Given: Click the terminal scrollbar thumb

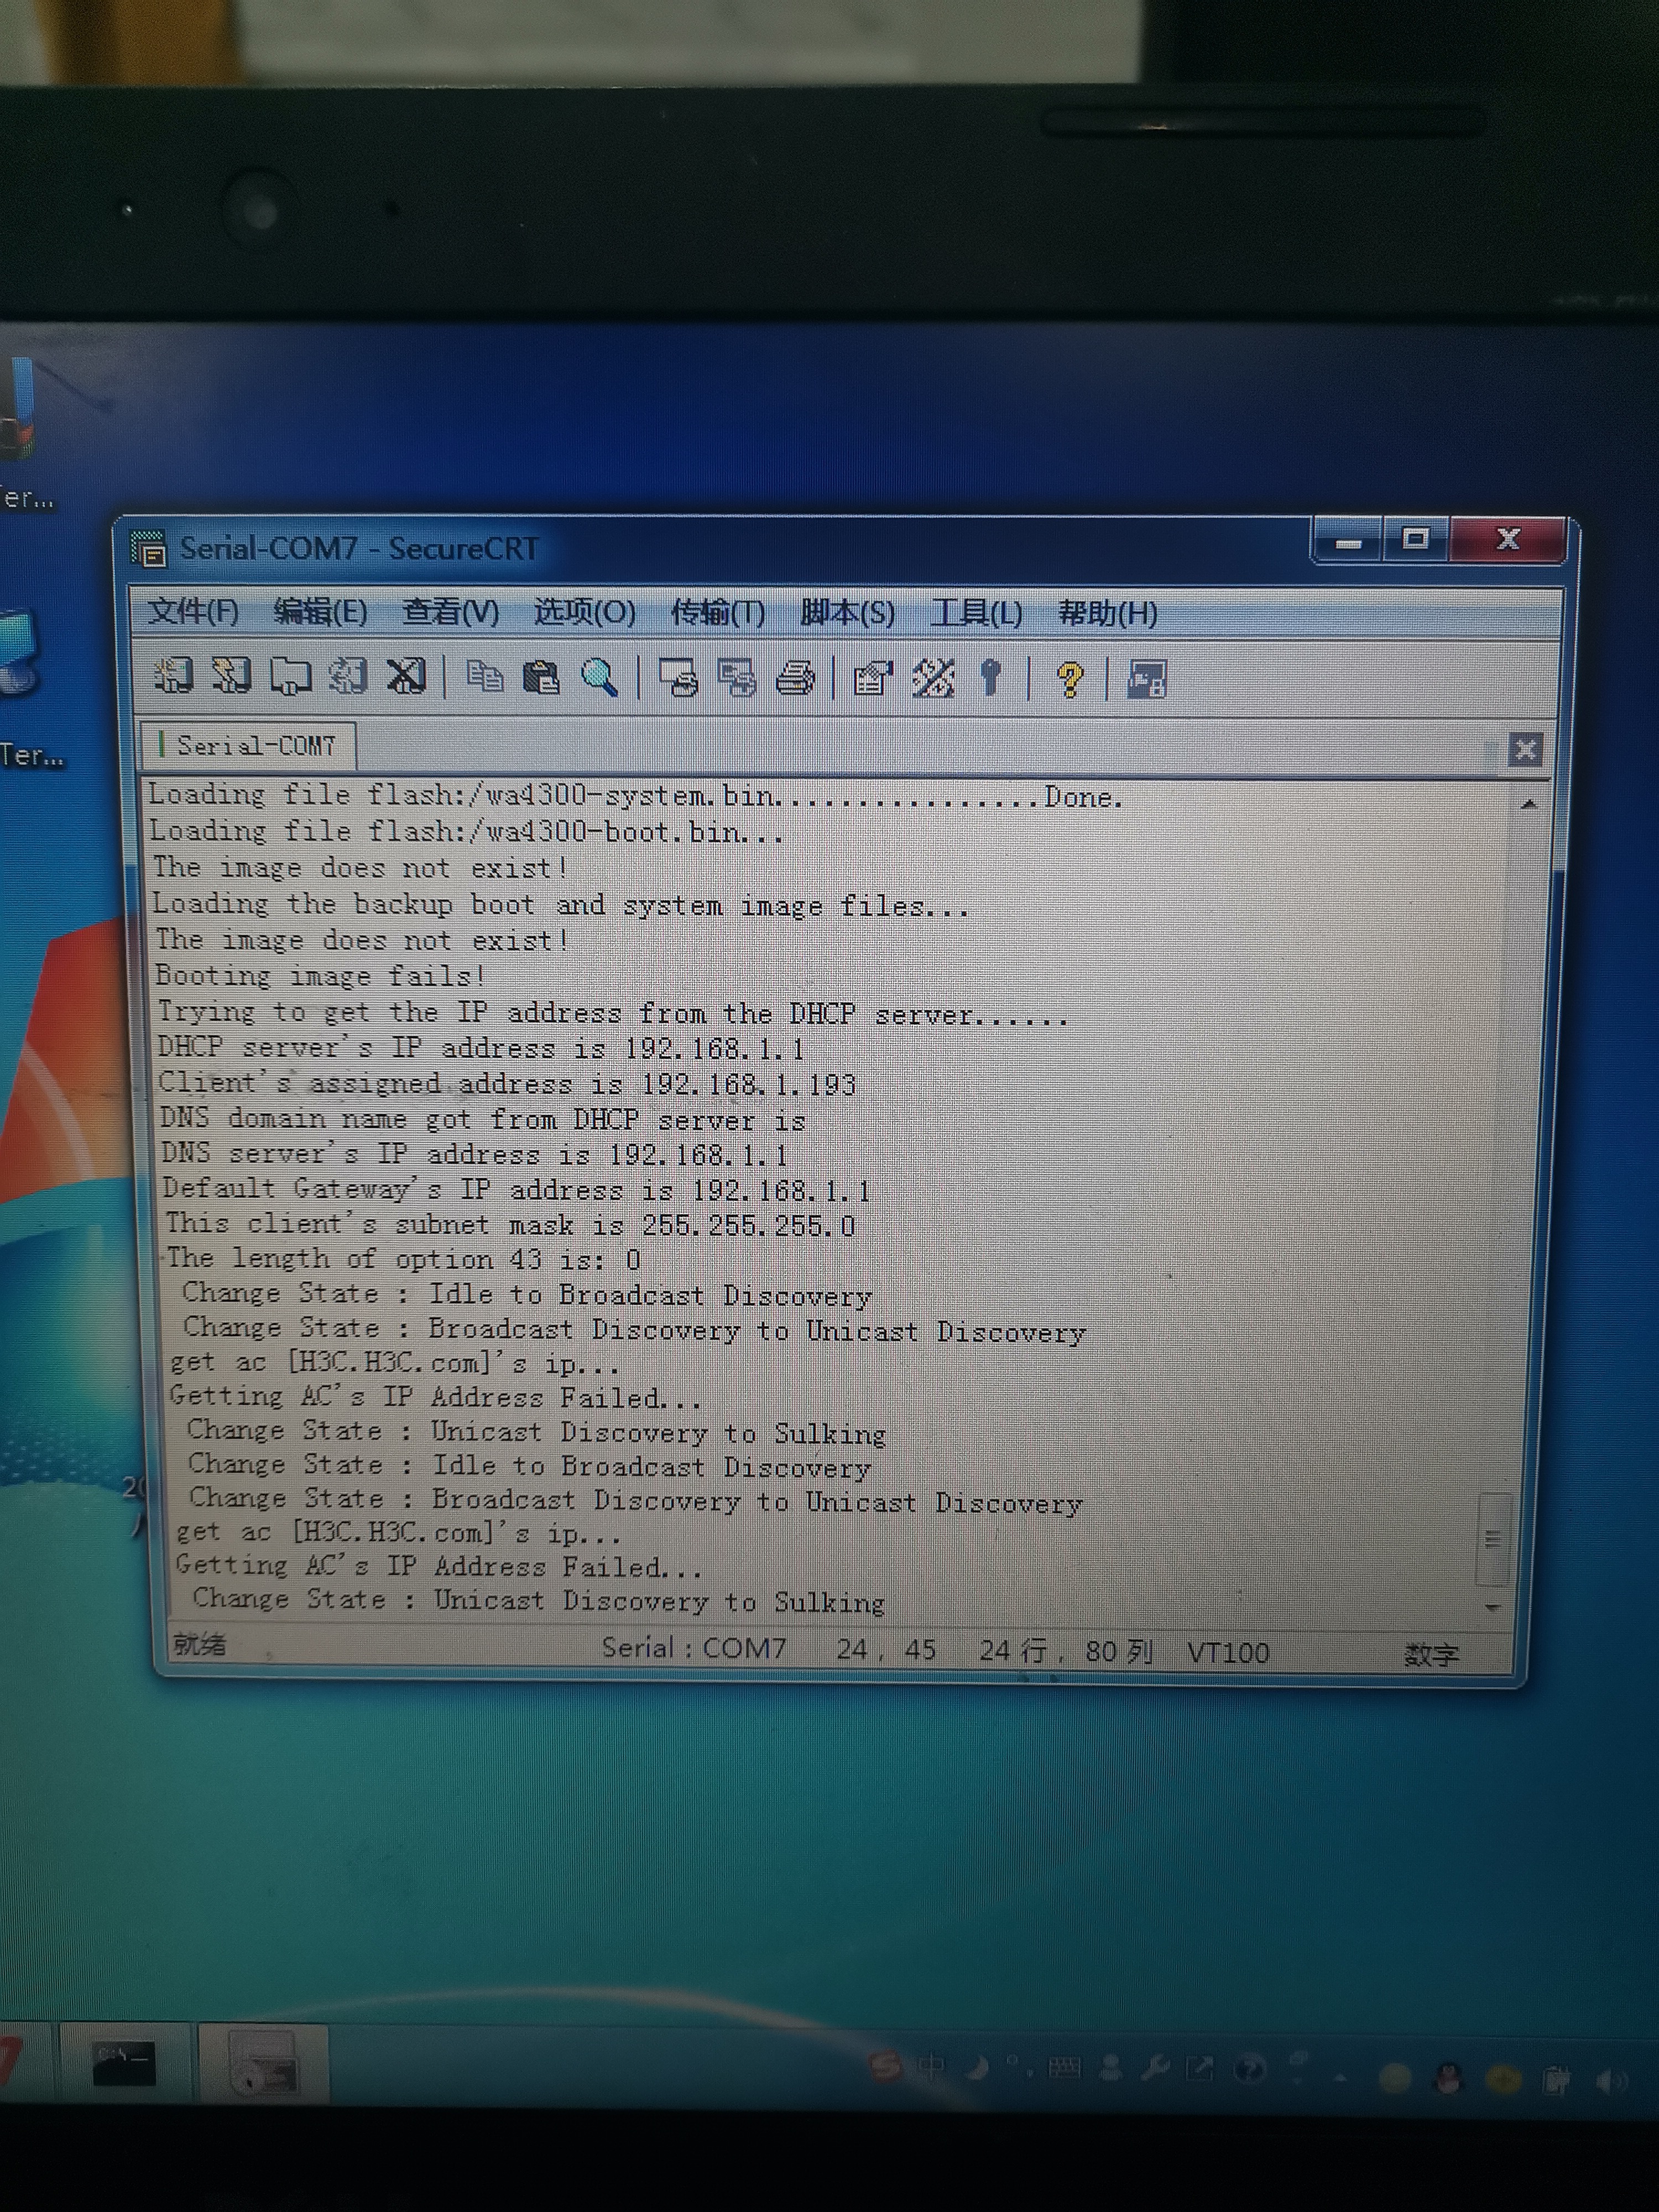Looking at the screenshot, I should 1492,1539.
